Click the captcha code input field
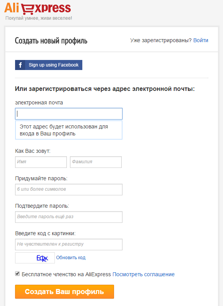223x306 pixels. pyautogui.click(x=69, y=244)
